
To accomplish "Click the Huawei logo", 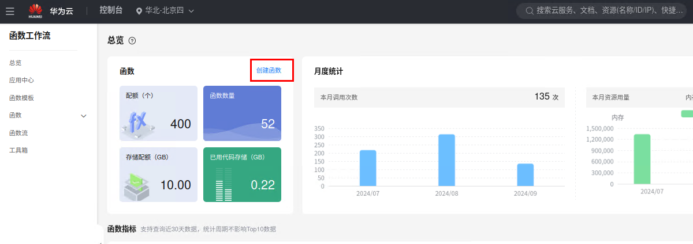I will 35,11.
